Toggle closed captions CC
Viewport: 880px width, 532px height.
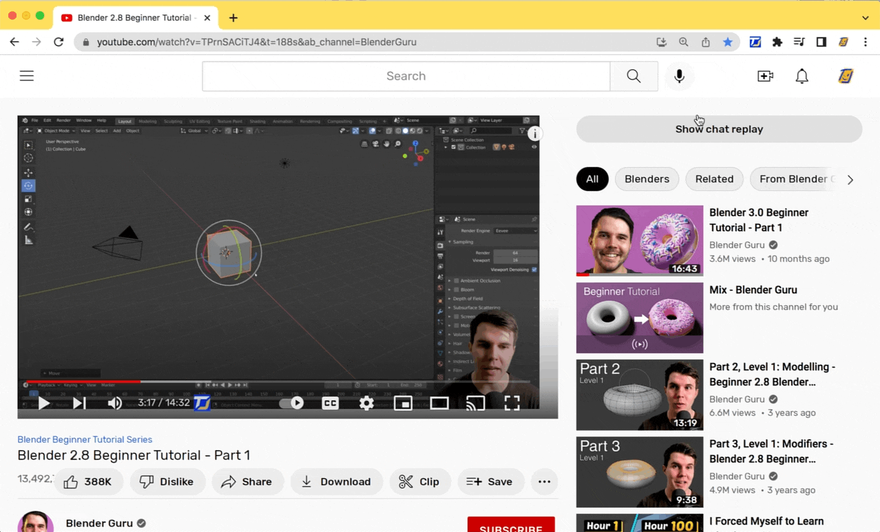click(331, 403)
